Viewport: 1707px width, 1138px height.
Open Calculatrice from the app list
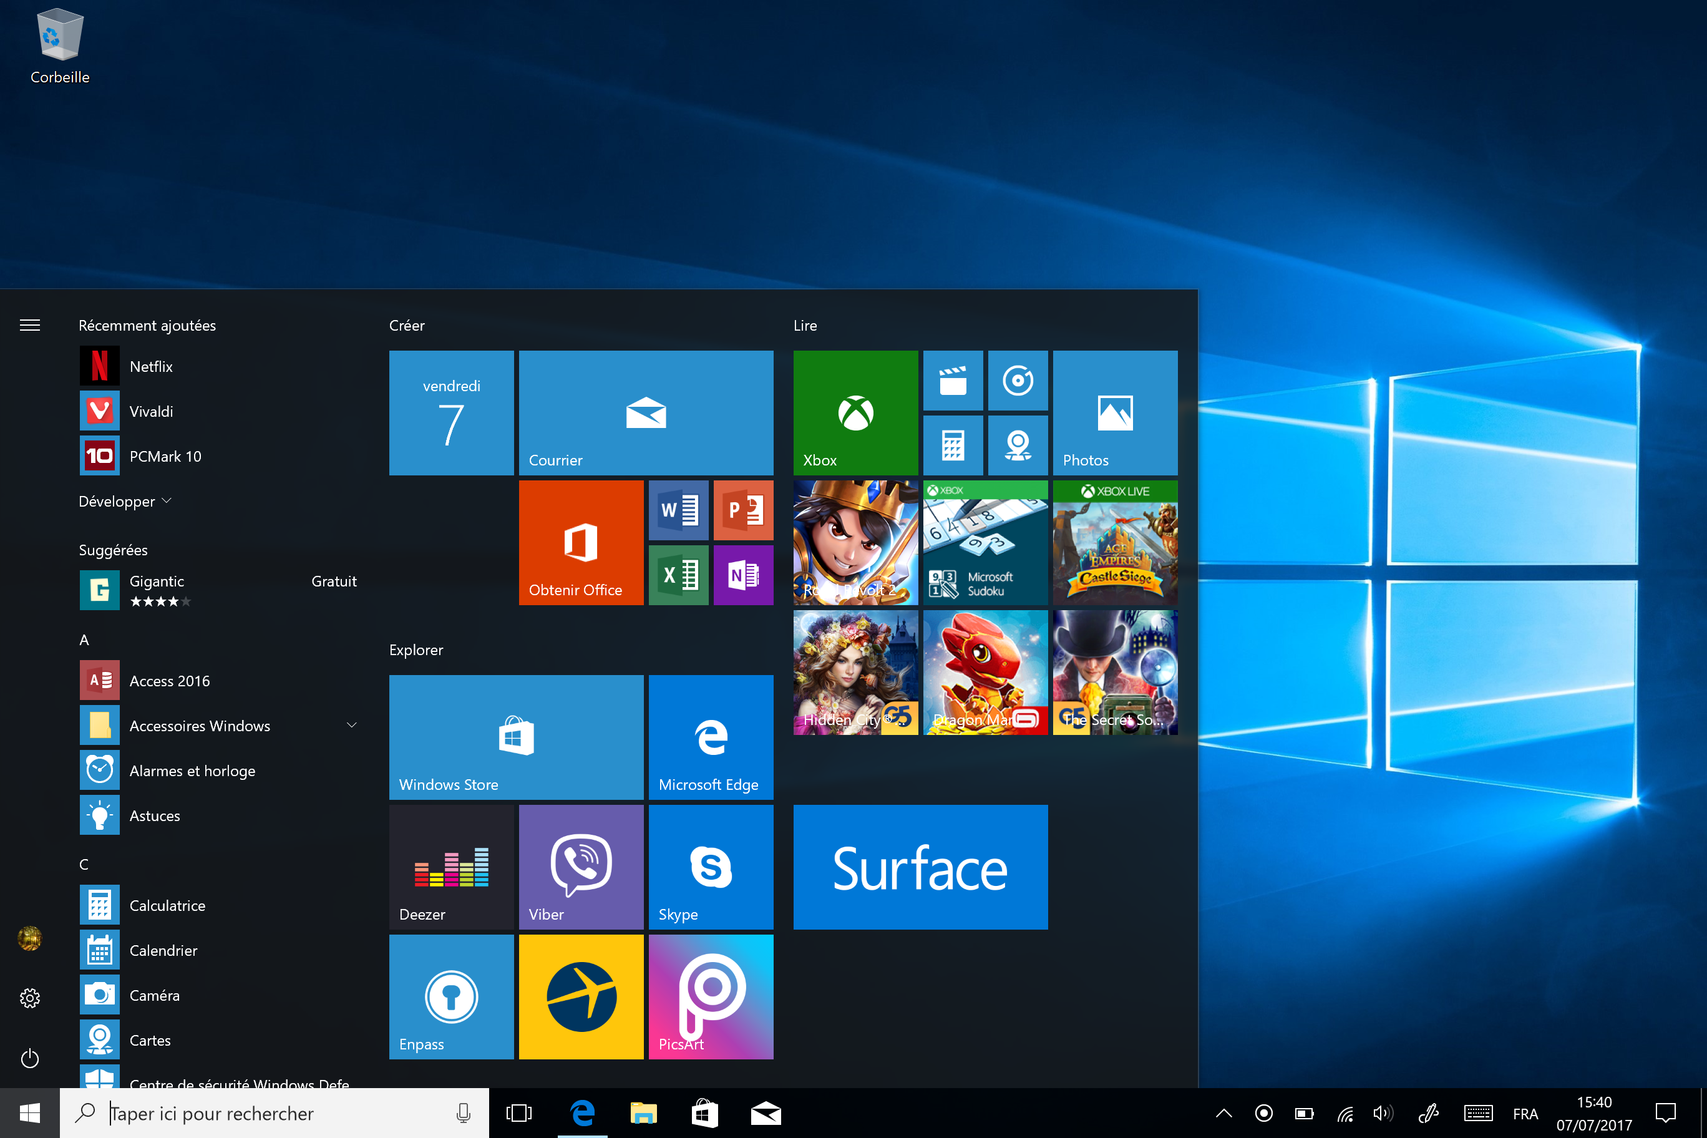[x=218, y=906]
